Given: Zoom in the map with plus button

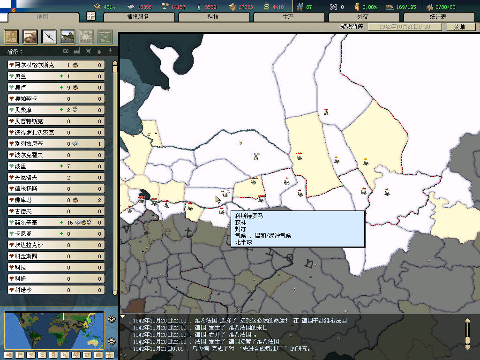Looking at the screenshot, I should click(112, 319).
